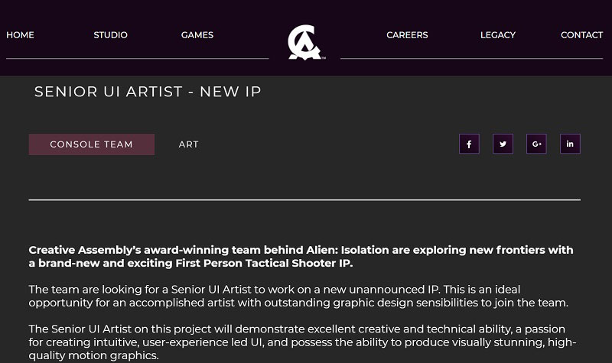Click CONTACT in the top navigation
Image resolution: width=612 pixels, height=363 pixels.
click(x=581, y=35)
